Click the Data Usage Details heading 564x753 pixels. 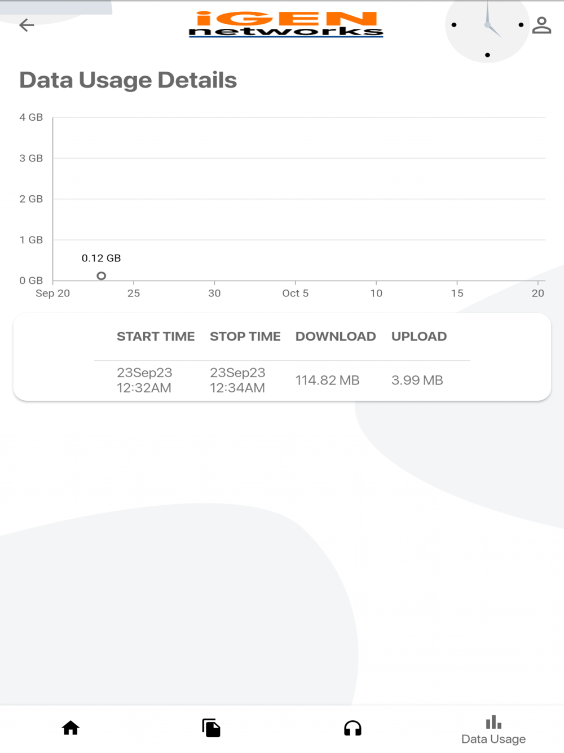click(128, 80)
